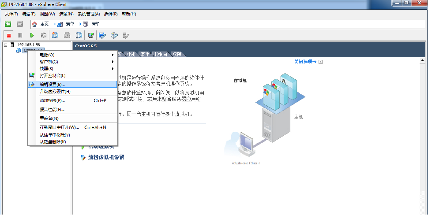Viewport: 428px width, 215px height.
Task: Choose 从清单中移除(Y) from context menu
Action: click(x=73, y=135)
